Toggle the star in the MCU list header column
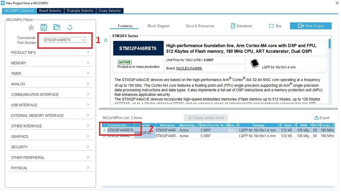Image resolution: width=341 pixels, height=192 pixels. [x=104, y=125]
